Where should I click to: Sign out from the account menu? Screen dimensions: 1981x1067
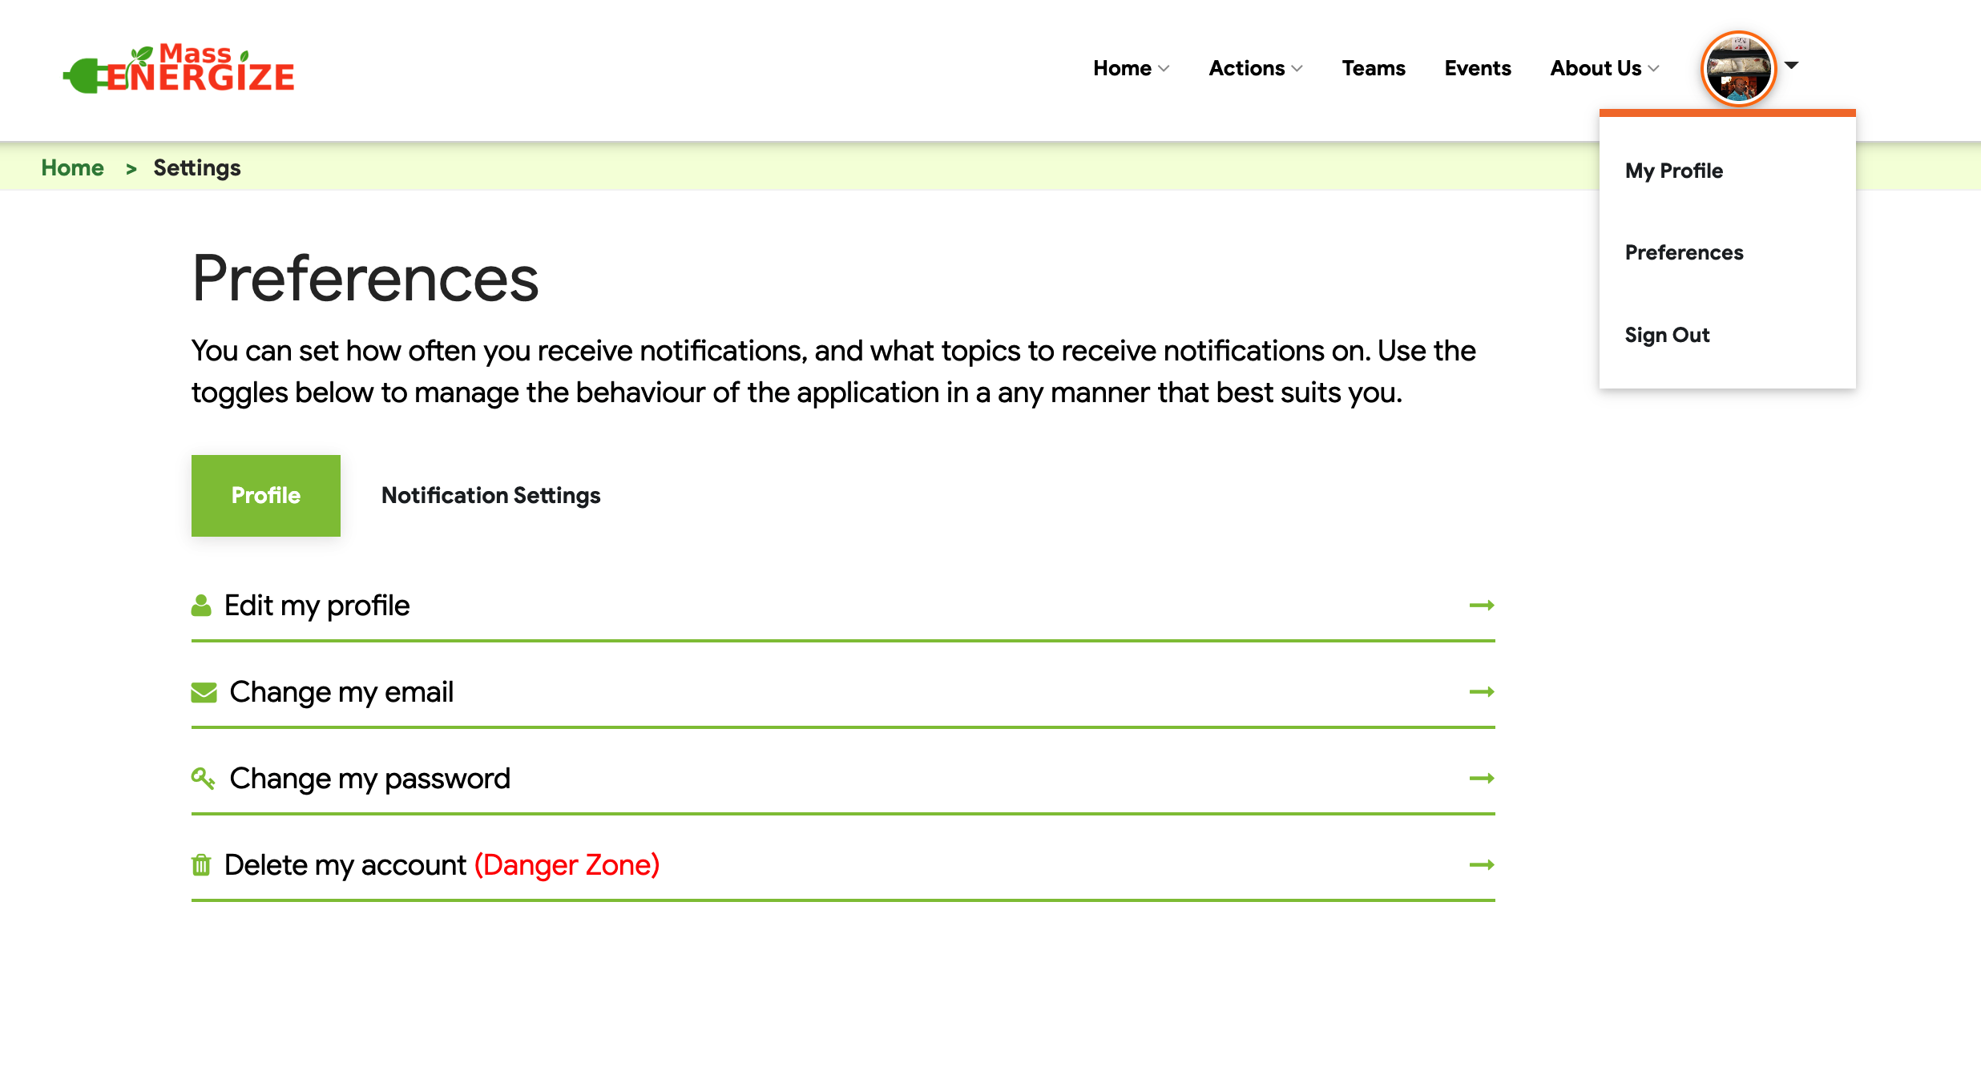click(x=1667, y=335)
